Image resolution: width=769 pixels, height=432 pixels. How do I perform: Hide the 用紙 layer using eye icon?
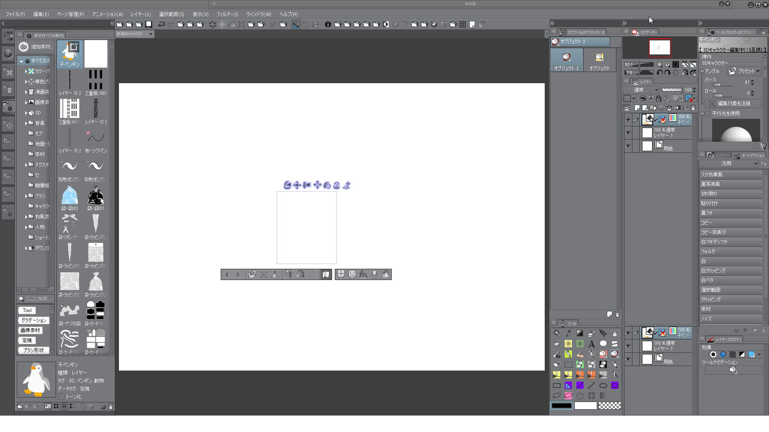coord(628,146)
